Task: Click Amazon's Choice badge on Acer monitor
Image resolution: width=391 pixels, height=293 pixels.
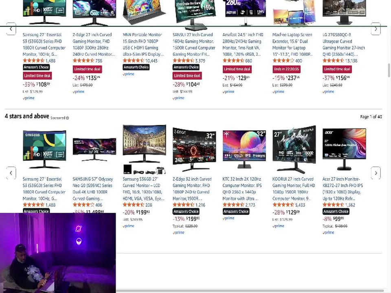Action: pos(336,211)
